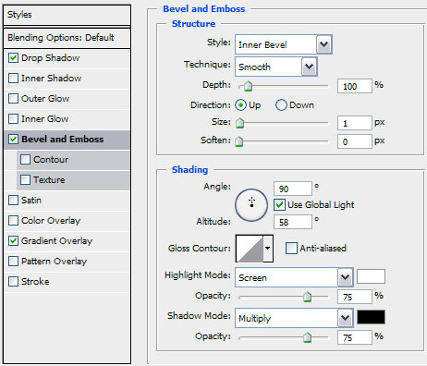Open the Technique dropdown showing Smooth

309,67
